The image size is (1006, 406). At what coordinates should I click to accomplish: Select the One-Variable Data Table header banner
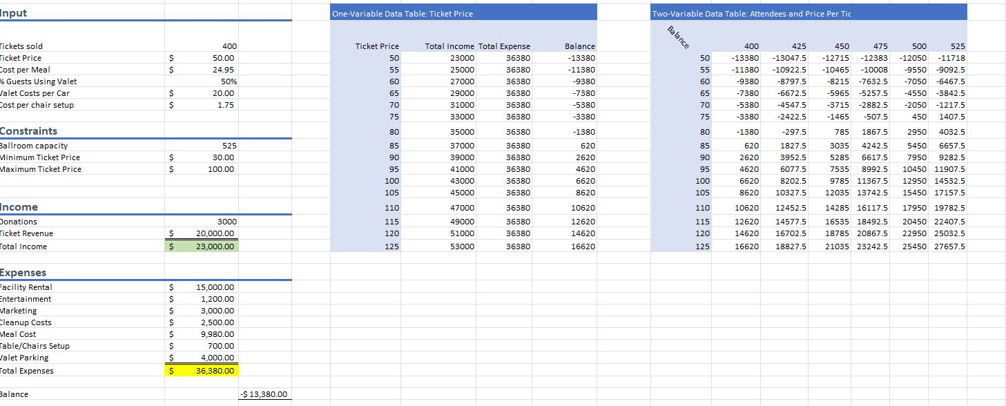(x=464, y=12)
